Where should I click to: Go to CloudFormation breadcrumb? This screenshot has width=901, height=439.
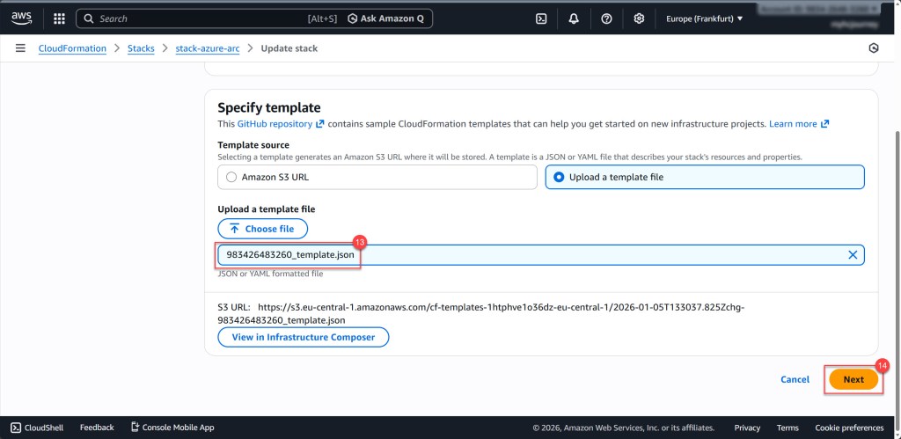pyautogui.click(x=72, y=48)
